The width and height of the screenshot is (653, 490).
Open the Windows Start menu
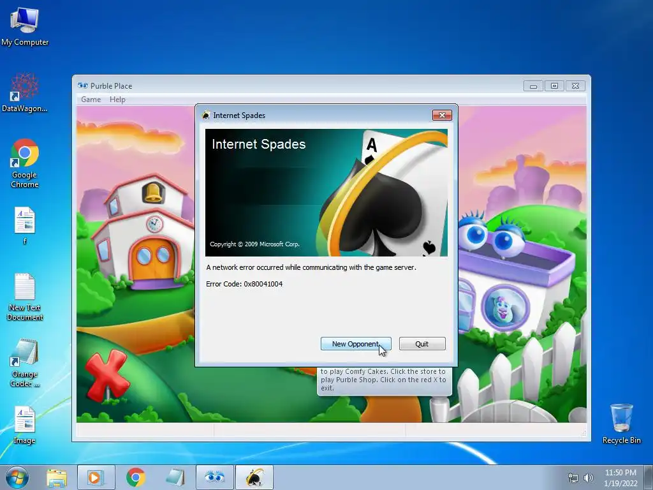(x=17, y=477)
